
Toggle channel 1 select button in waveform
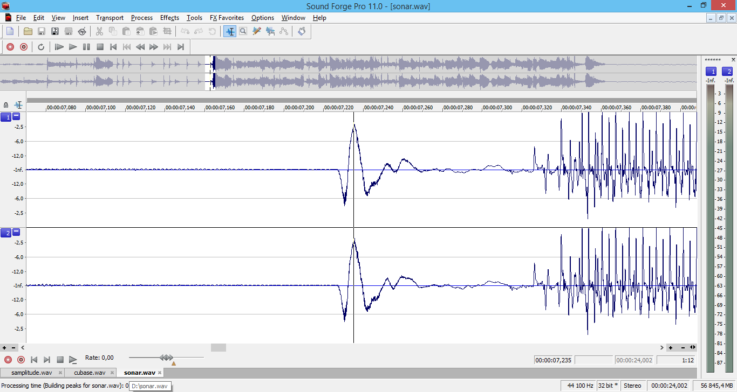pos(5,117)
